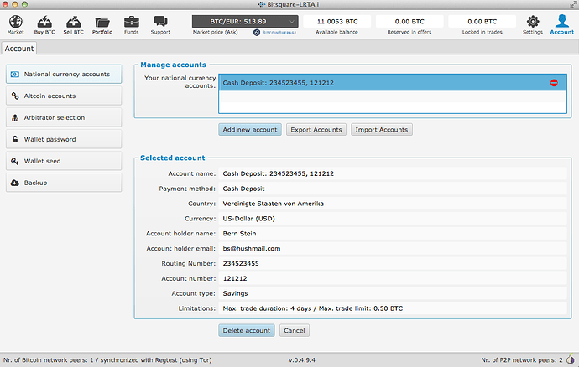Image resolution: width=579 pixels, height=367 pixels.
Task: Remove the Cash Deposit account via red icon
Action: 554,83
